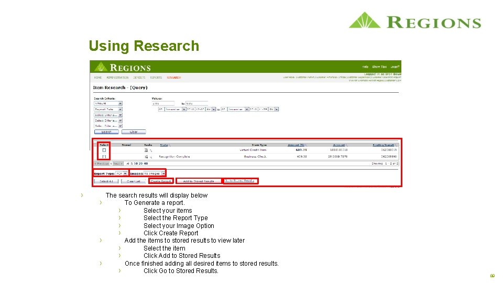Tick the select checkbox for Virtual Credit Item
The width and height of the screenshot is (503, 283).
[104, 150]
